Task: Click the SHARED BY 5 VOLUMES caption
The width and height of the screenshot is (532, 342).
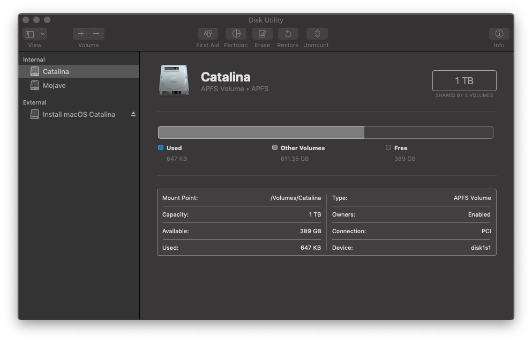Action: click(x=464, y=95)
